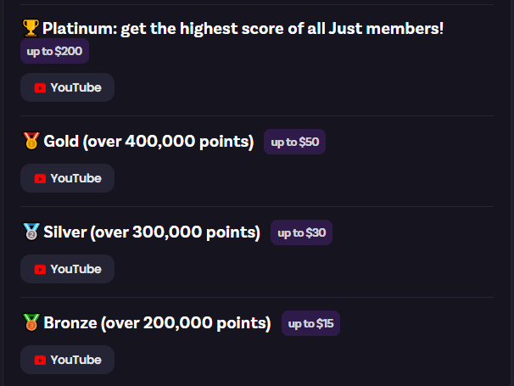Viewport: 514px width, 386px height.
Task: Open the YouTube button for Gold
Action: [x=67, y=178]
